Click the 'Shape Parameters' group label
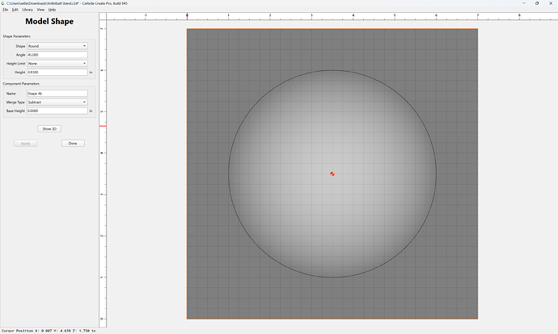 [x=17, y=36]
